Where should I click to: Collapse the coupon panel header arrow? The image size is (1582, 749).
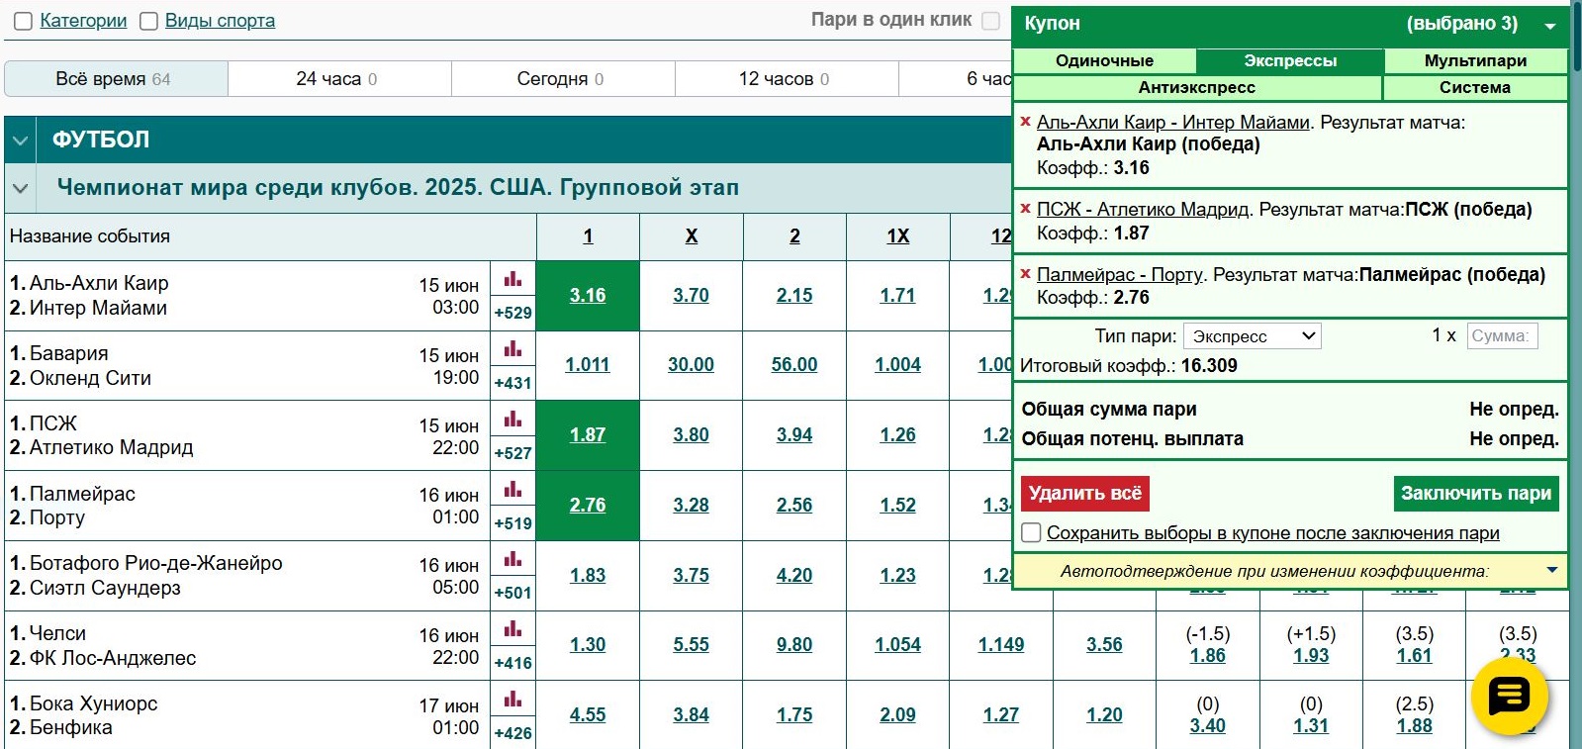(1550, 26)
